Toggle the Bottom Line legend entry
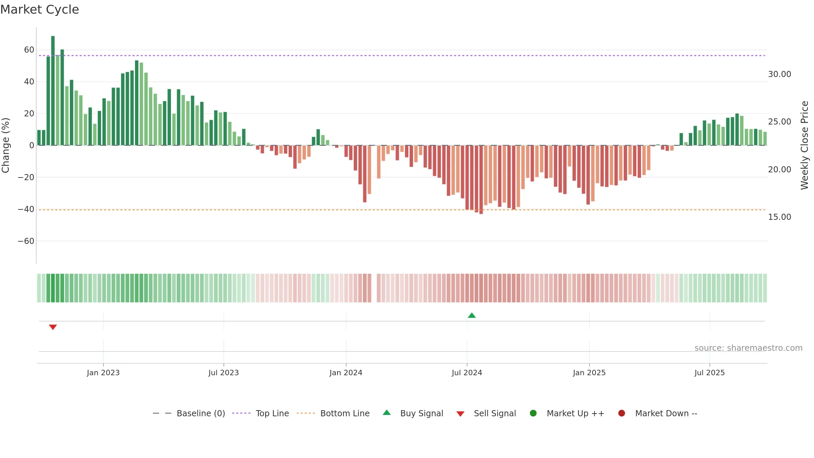 [x=333, y=413]
